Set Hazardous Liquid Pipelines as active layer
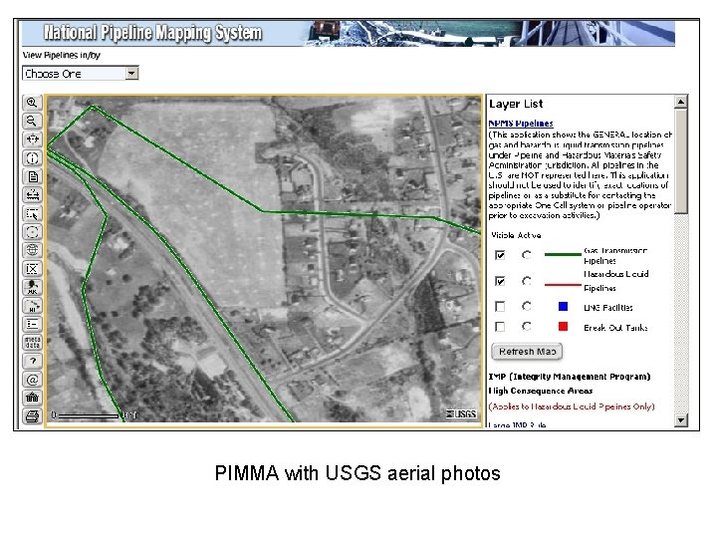Image resolution: width=717 pixels, height=538 pixels. click(x=527, y=281)
